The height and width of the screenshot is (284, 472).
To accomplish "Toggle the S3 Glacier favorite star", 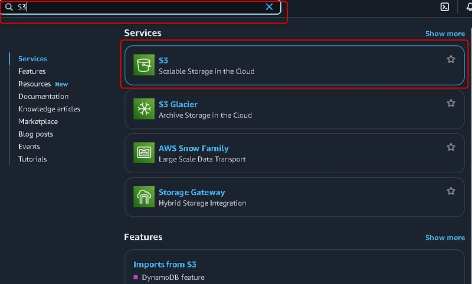I will [x=451, y=103].
